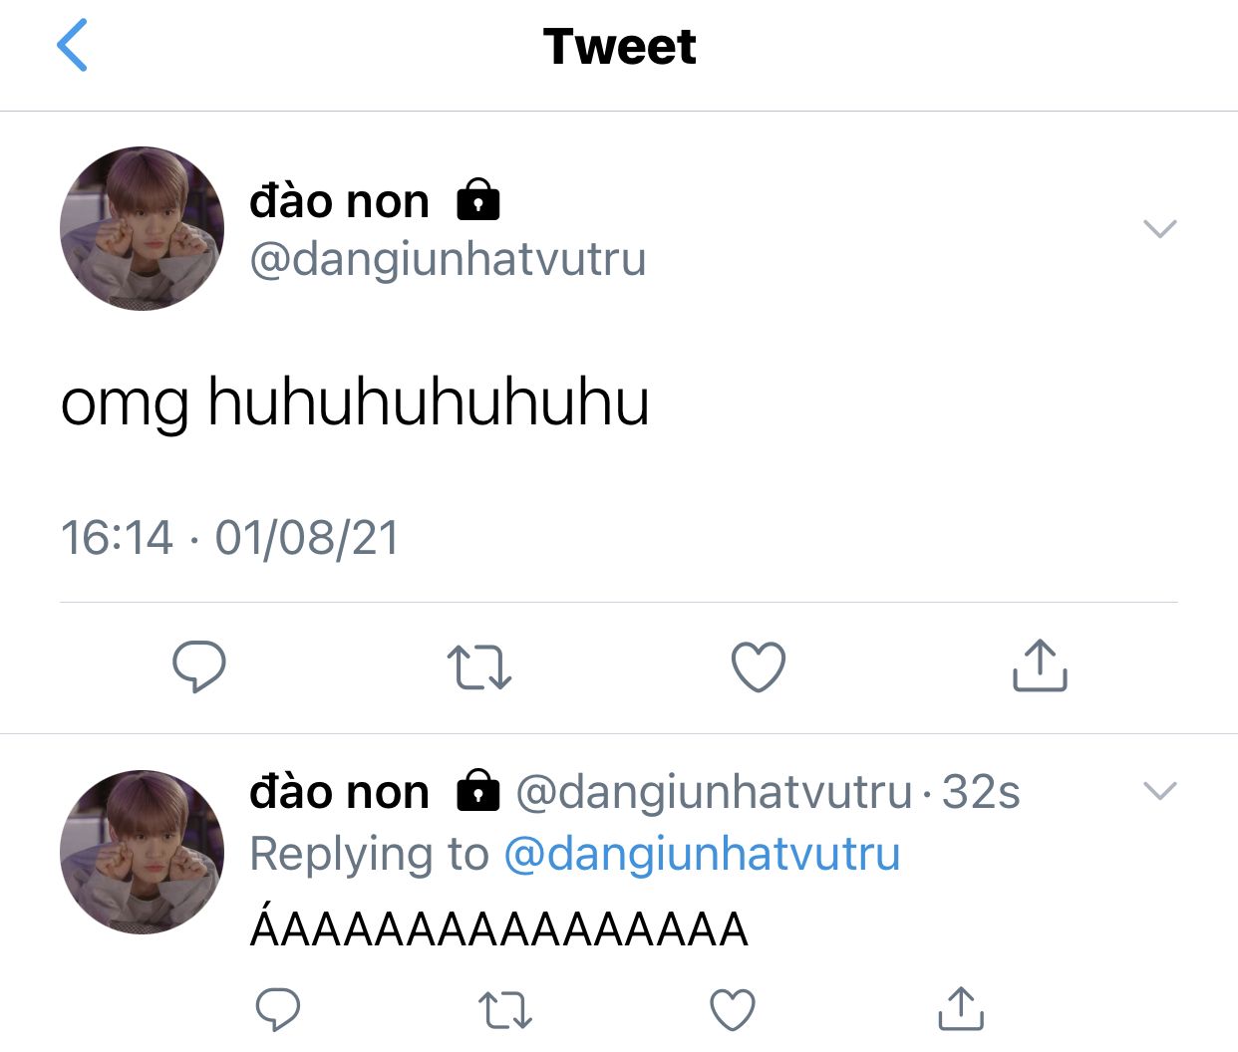Like the main tweet with heart icon
Viewport: 1238px width, 1052px height.
(x=759, y=666)
